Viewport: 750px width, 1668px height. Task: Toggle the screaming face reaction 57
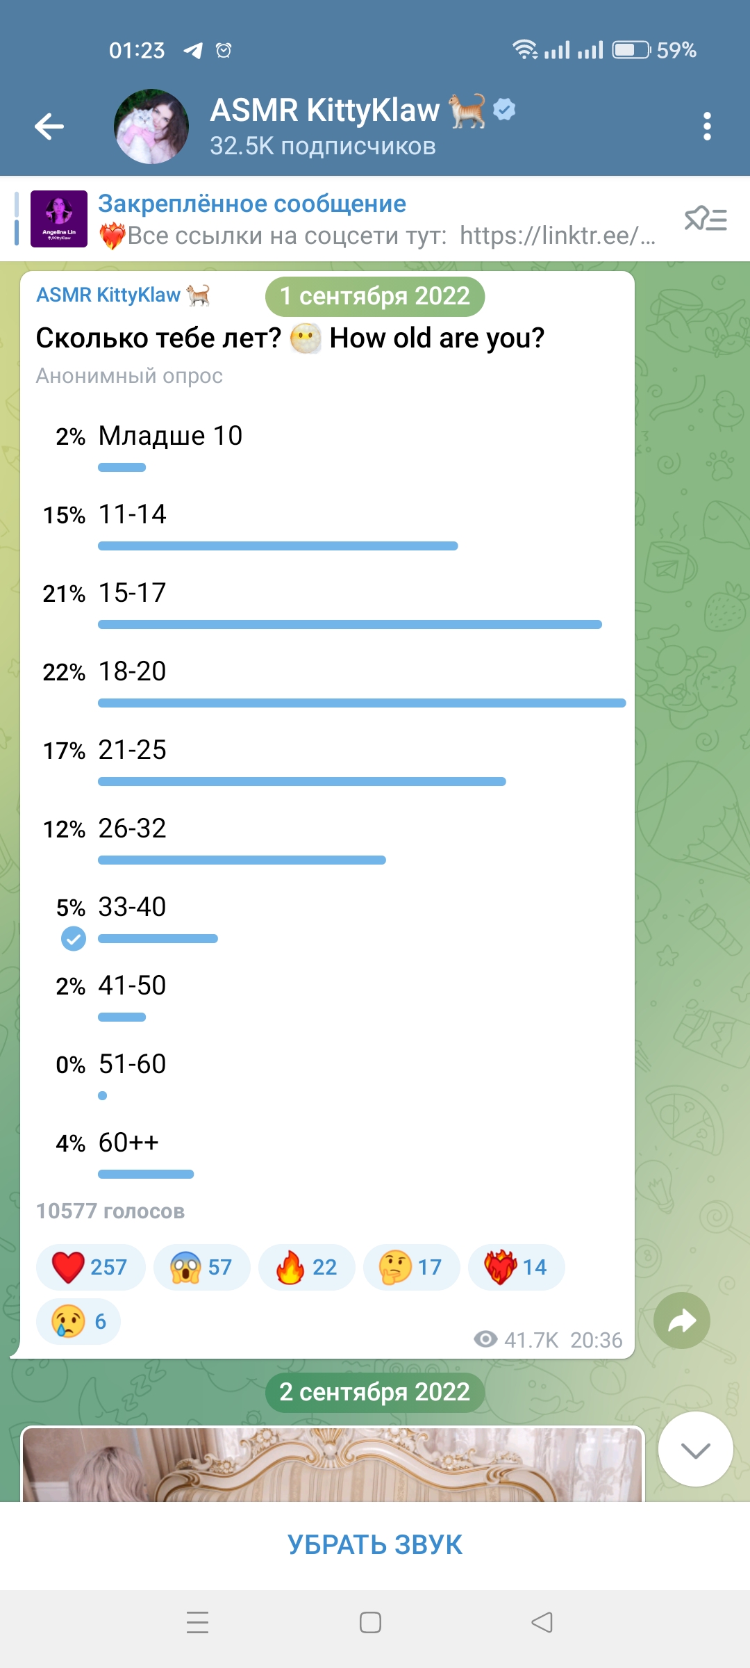[201, 1267]
